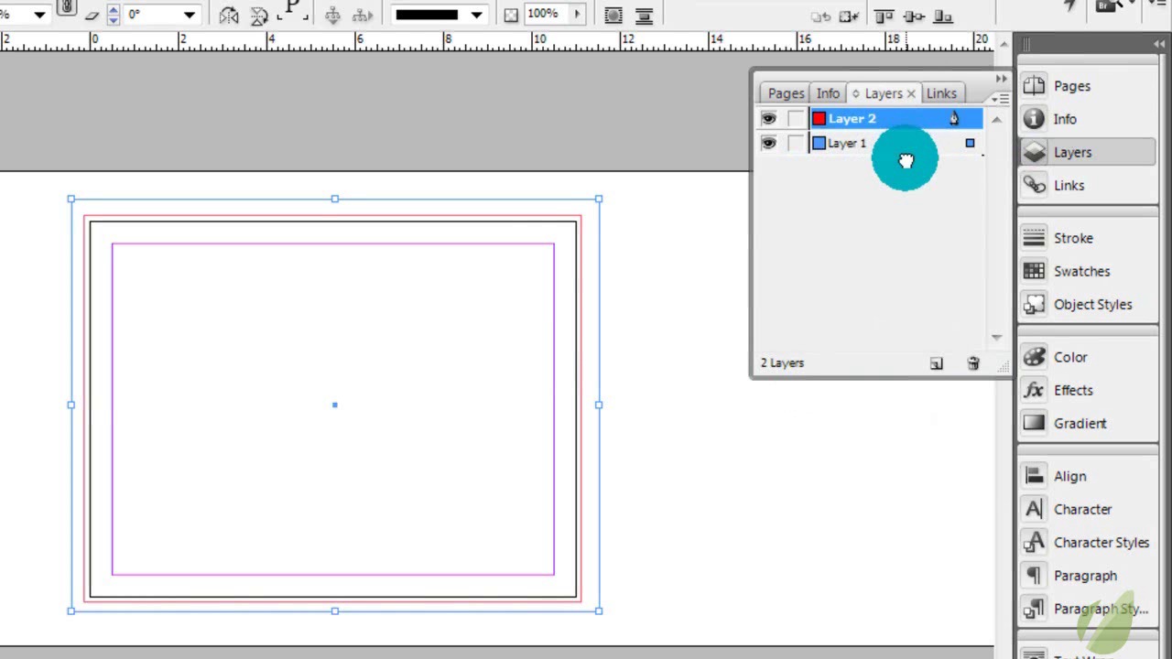
Task: Open the Character Styles panel
Action: [x=1100, y=542]
